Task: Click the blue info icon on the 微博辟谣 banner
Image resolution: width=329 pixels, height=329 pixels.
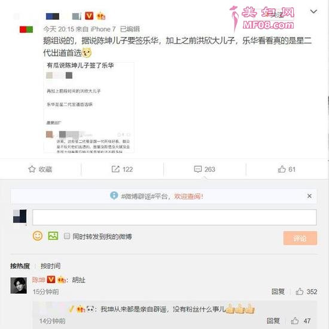Action: [114, 196]
